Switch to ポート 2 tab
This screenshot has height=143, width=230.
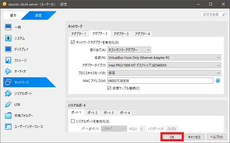(x=92, y=113)
